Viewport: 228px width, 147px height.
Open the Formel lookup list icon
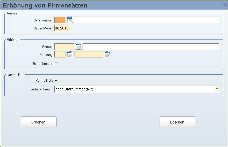click(x=78, y=47)
